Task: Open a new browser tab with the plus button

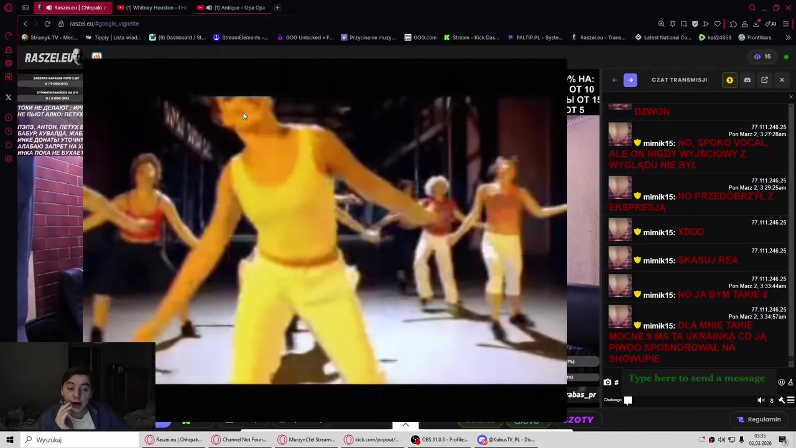Action: coord(277,7)
